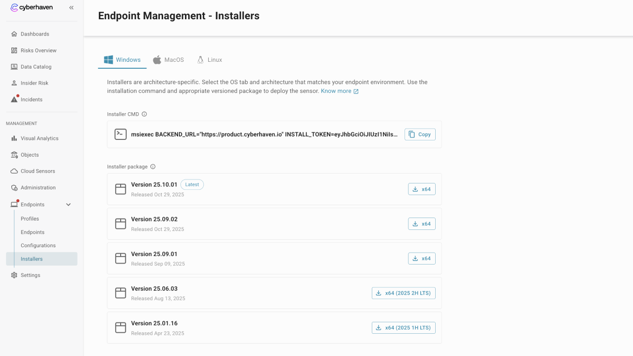Screen dimensions: 633x356
Task: Go to Configurations in the sidebar
Action: click(x=38, y=245)
